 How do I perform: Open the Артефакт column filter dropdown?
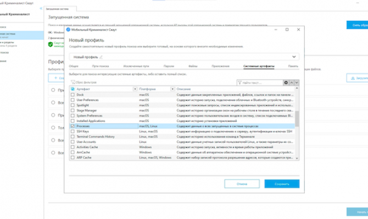pyautogui.click(x=135, y=89)
